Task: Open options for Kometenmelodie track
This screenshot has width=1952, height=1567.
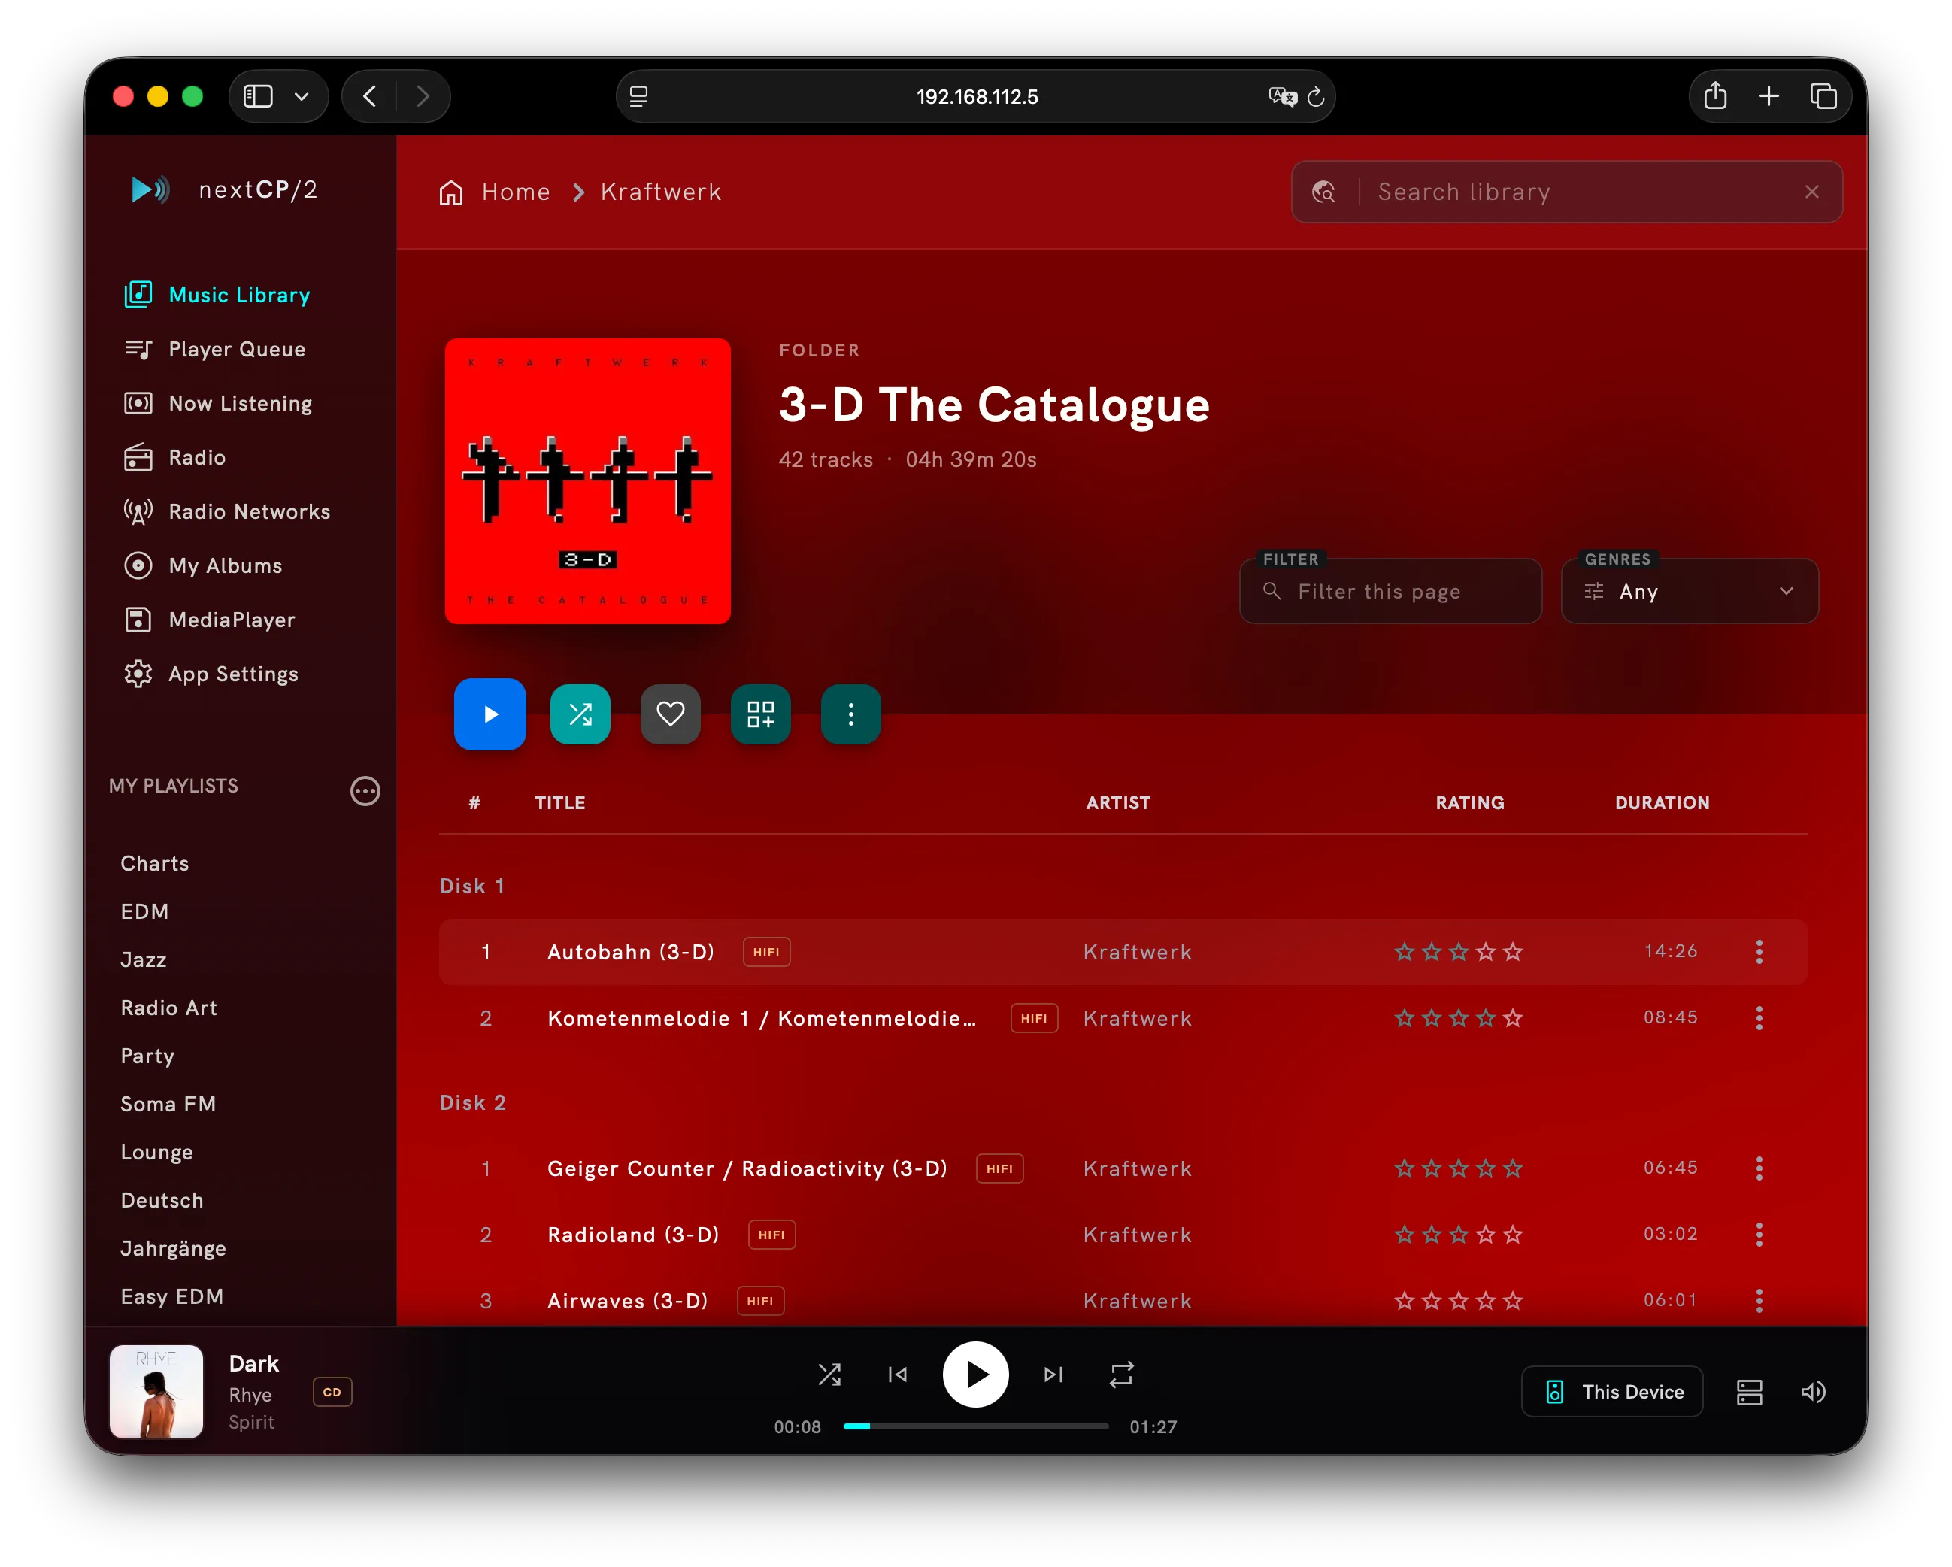Action: pyautogui.click(x=1760, y=1017)
